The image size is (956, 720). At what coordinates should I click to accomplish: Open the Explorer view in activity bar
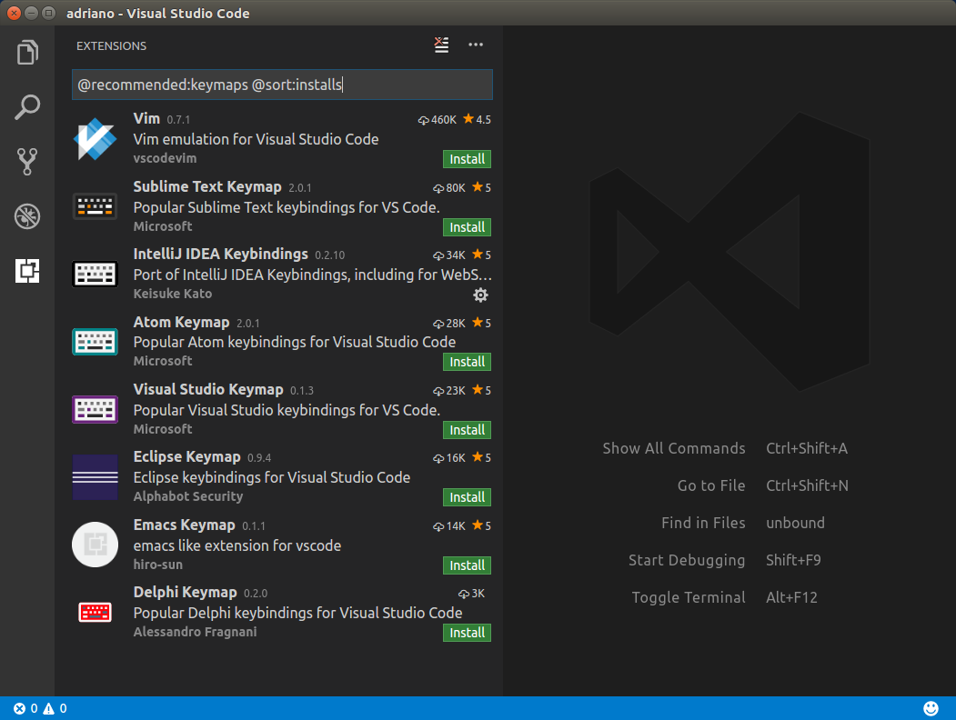click(27, 53)
